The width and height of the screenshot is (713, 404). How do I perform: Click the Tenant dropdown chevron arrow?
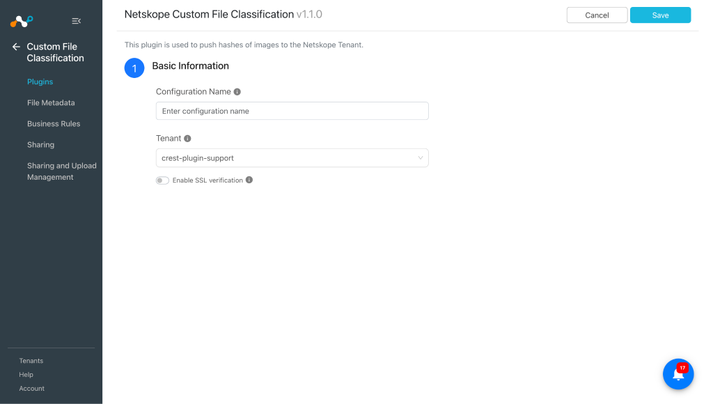(420, 158)
